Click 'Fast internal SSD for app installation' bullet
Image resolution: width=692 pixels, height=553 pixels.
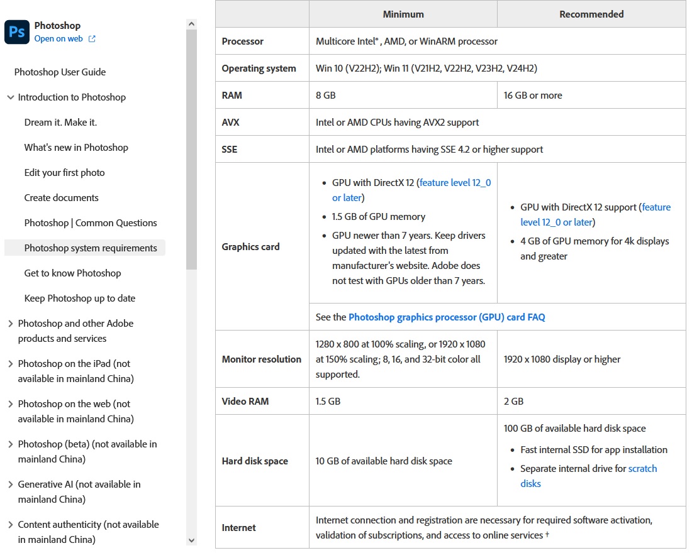tap(594, 450)
